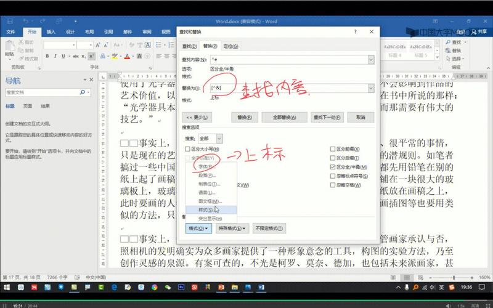Switch to the 查找(D) tab
493x308 pixels.
pyautogui.click(x=190, y=46)
